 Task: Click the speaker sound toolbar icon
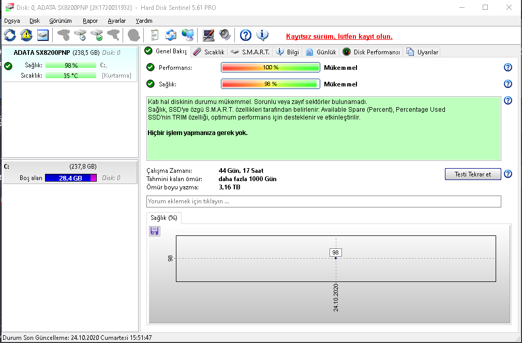(225, 35)
